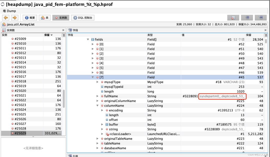Expand the tableName field
Image resolution: width=270 pixels, height=157 pixels.
97,143
